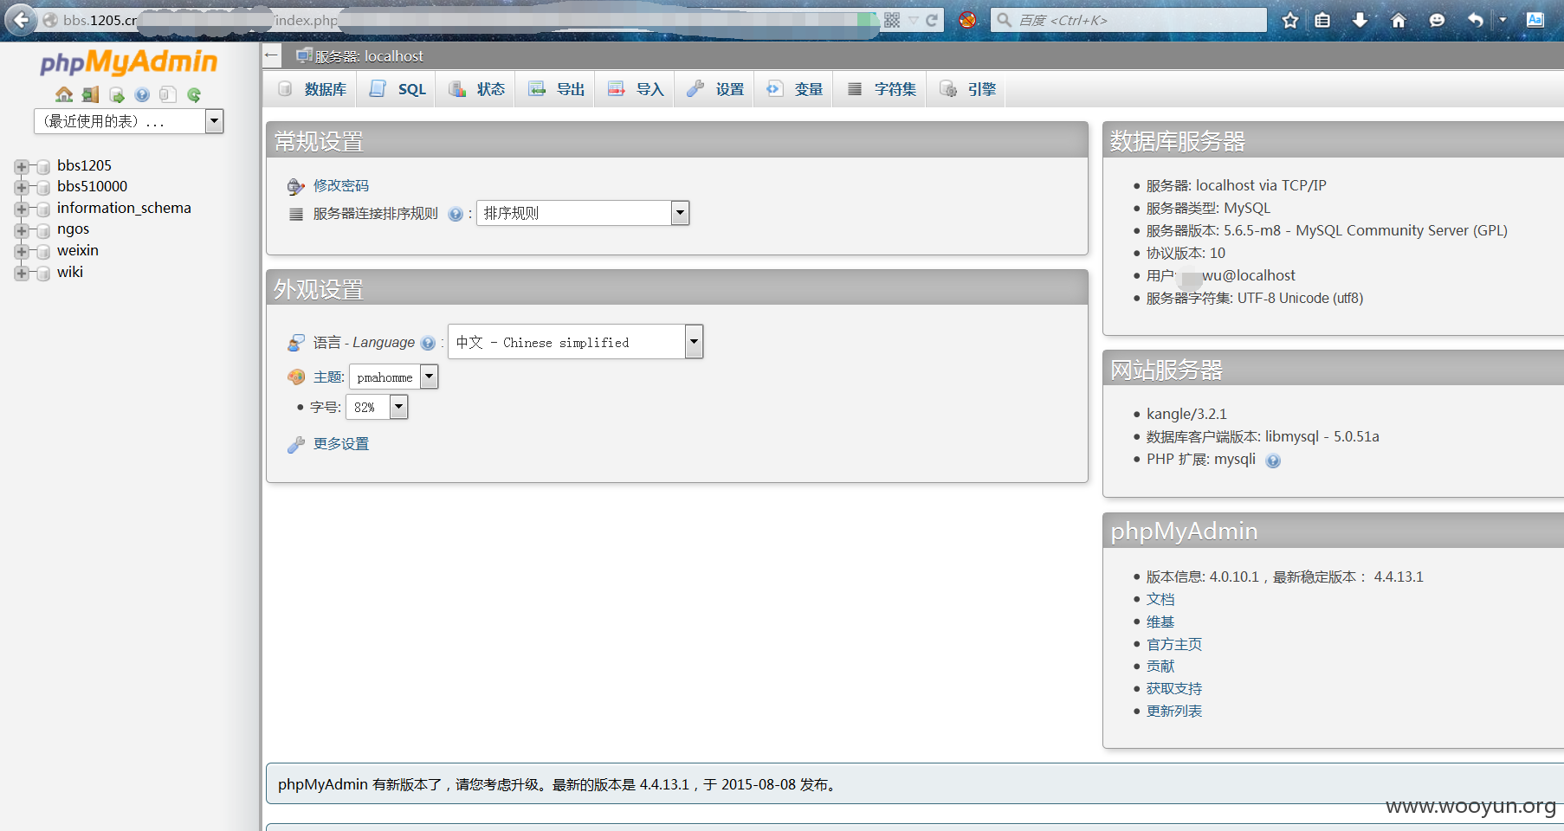Image resolution: width=1564 pixels, height=831 pixels.
Task: Click help icon next to PHP 扩展 mysqli
Action: point(1273,461)
